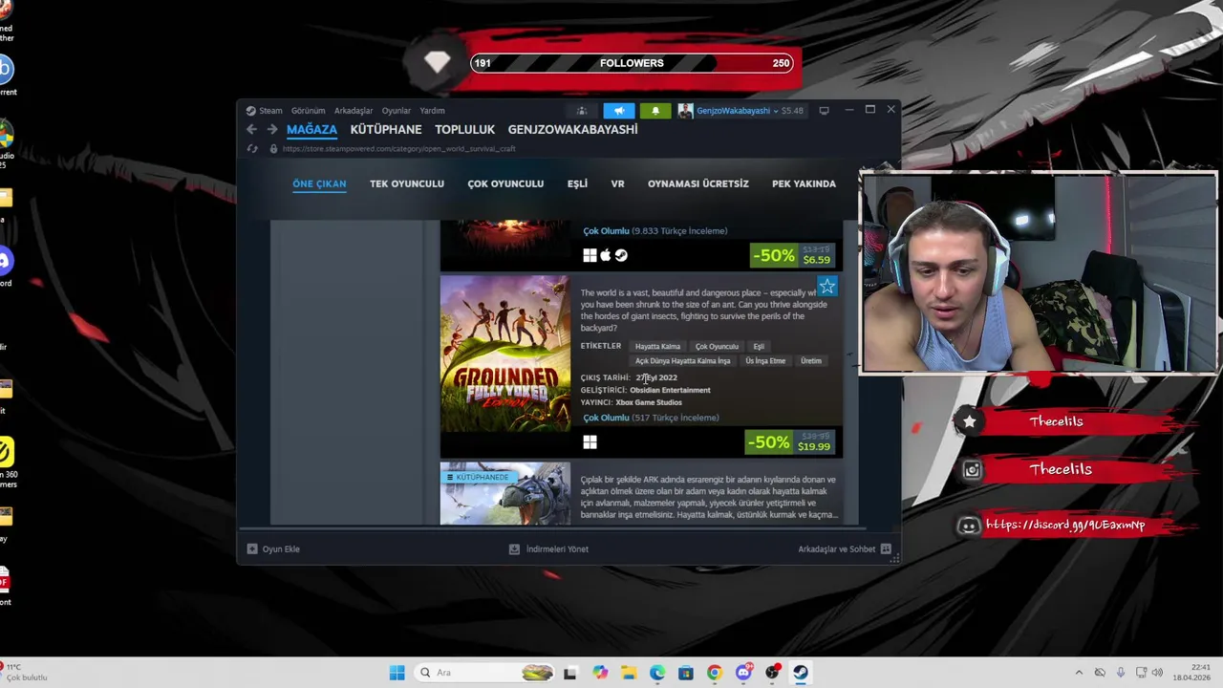
Task: Open Microsoft Edge from the taskbar
Action: tap(657, 673)
